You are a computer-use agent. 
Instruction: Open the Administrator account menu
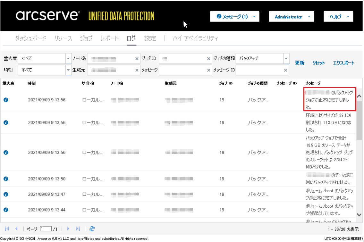click(291, 17)
